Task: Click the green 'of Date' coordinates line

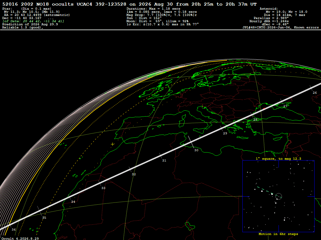Action: coord(33,21)
